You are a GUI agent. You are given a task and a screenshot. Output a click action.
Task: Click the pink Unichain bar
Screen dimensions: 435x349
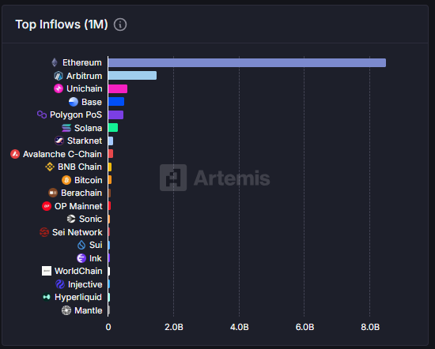click(x=118, y=88)
